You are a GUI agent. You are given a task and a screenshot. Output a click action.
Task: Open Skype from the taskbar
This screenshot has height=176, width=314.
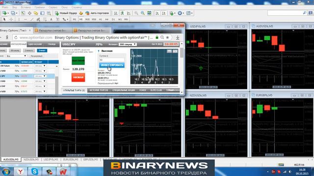click(x=35, y=172)
